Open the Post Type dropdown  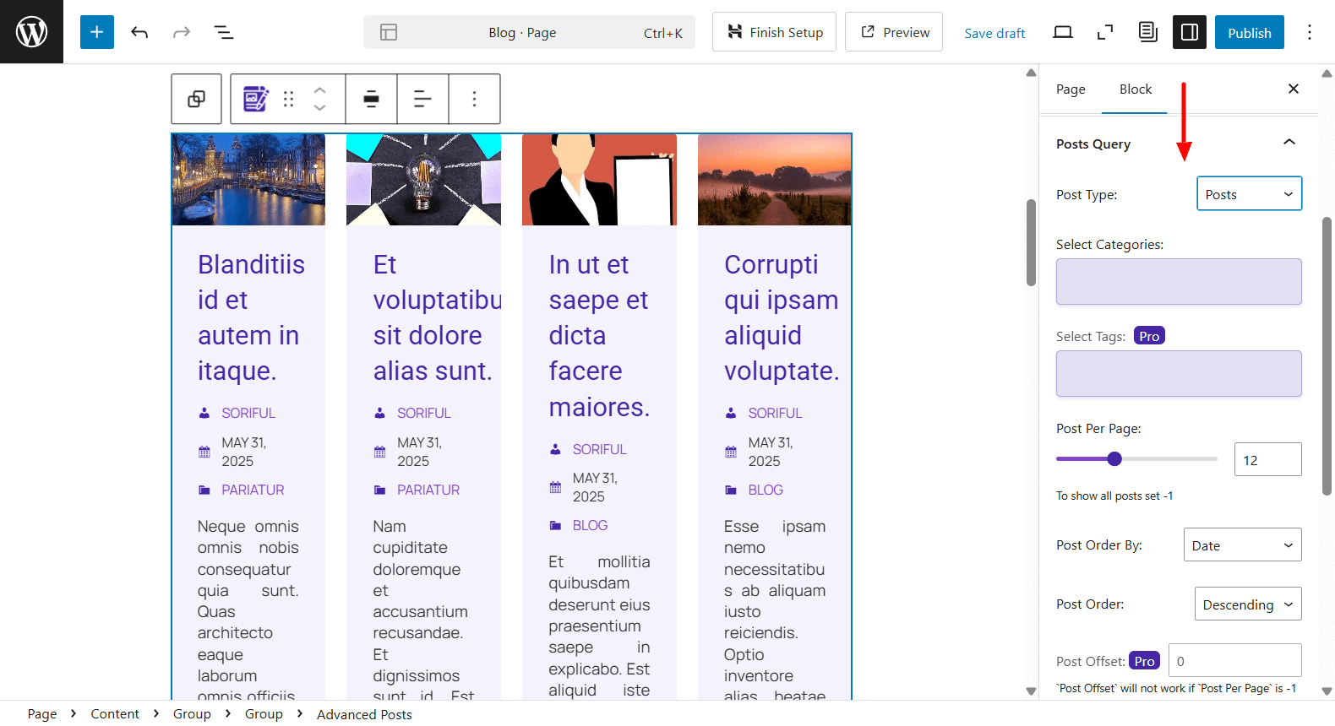click(x=1249, y=194)
